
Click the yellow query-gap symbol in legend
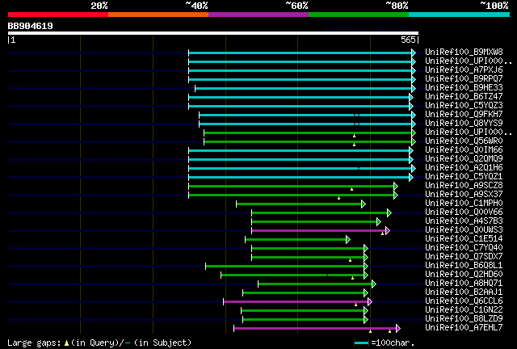pyautogui.click(x=66, y=343)
